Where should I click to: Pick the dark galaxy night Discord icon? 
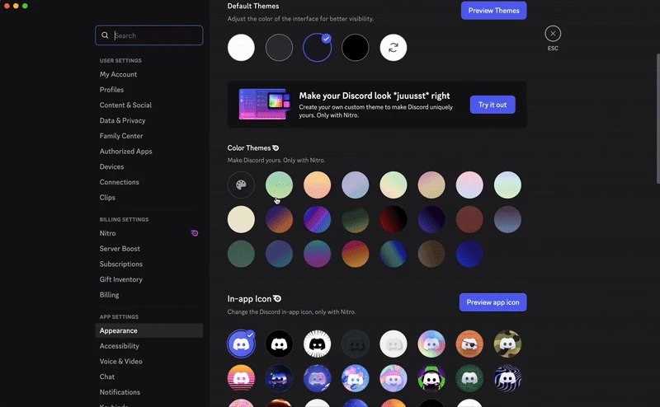279,378
